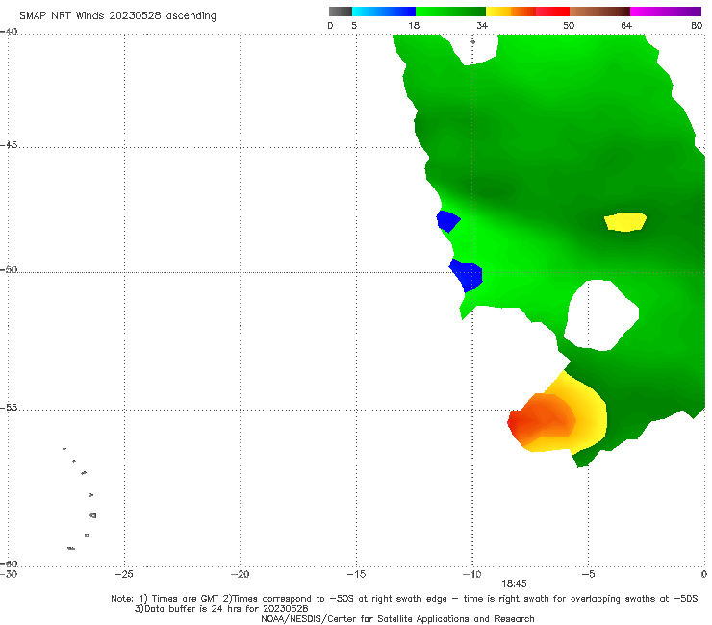
Task: Click the longitude label '-20'
Action: (x=240, y=574)
